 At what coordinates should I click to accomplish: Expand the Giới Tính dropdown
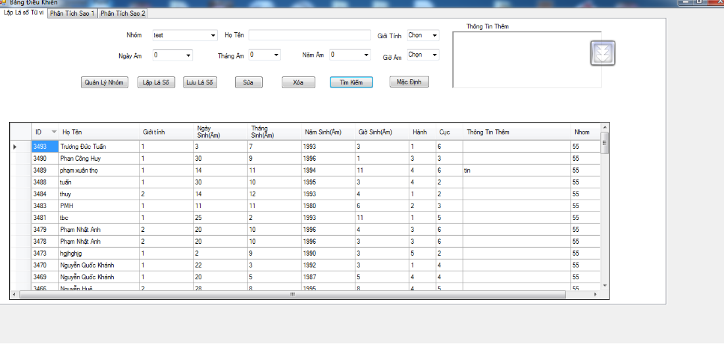434,36
